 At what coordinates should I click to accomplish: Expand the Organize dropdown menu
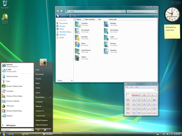[x=62, y=16]
